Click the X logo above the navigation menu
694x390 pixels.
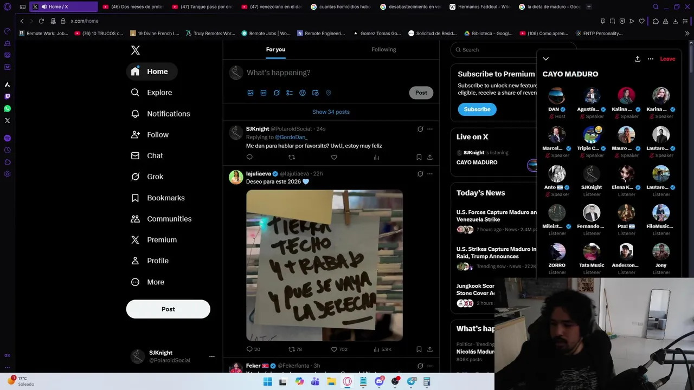pos(136,50)
